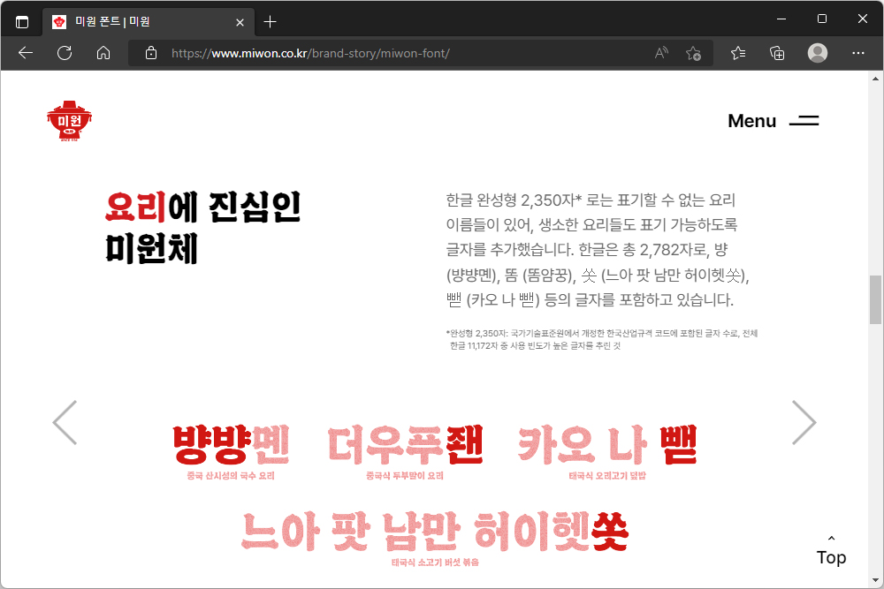
Task: Open the browser profile avatar
Action: click(818, 53)
